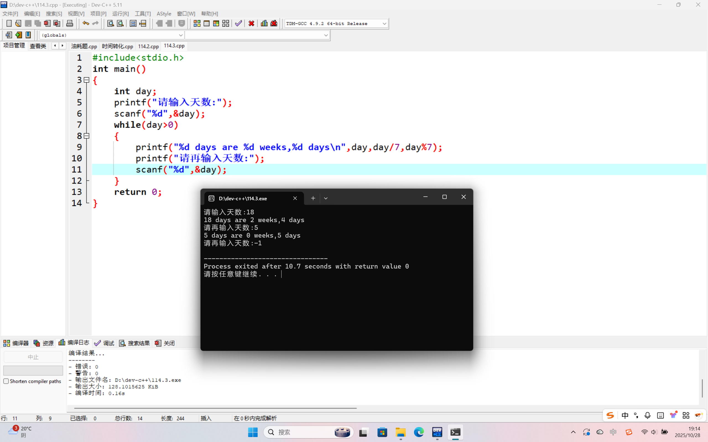This screenshot has height=442, width=708.
Task: Click the 关闭 button in bottom panel
Action: 165,343
